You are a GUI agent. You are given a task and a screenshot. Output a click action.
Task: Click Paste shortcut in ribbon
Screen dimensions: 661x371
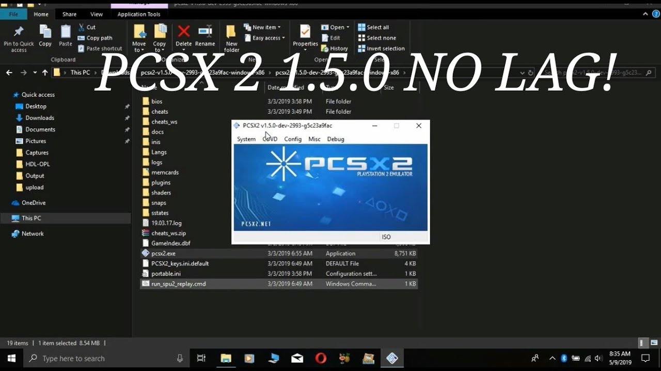point(100,48)
